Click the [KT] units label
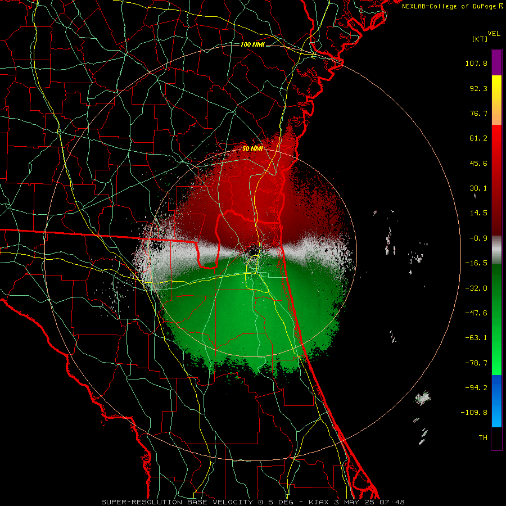Image resolution: width=506 pixels, height=506 pixels. [480, 39]
